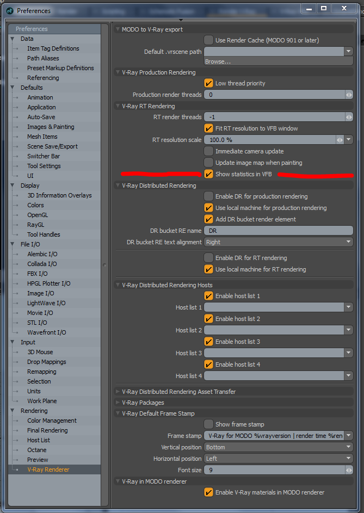
Task: Toggle Add DR bucket render element
Action: click(x=208, y=219)
